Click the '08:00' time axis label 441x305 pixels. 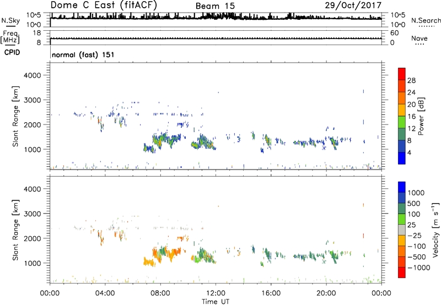point(160,293)
